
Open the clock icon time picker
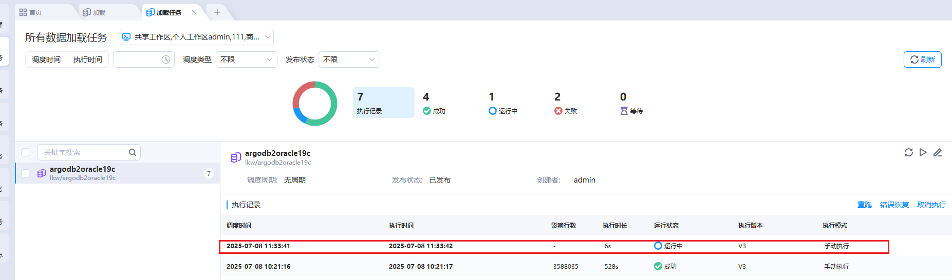point(166,59)
